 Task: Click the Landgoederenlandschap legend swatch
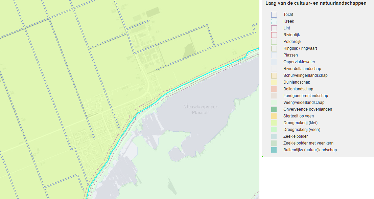click(x=274, y=96)
